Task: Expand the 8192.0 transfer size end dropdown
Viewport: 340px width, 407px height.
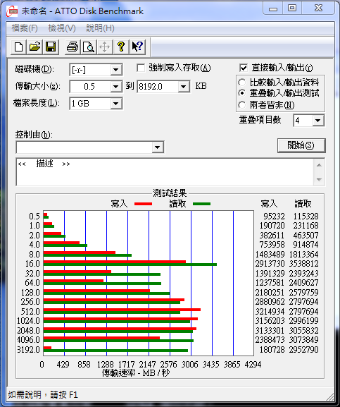Action: click(x=183, y=87)
